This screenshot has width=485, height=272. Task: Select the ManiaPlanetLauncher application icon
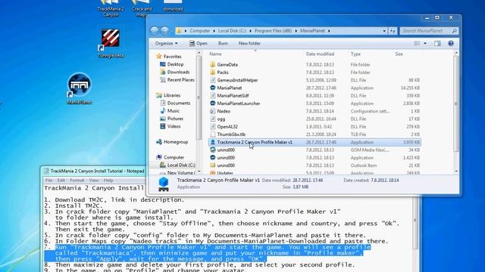point(212,104)
